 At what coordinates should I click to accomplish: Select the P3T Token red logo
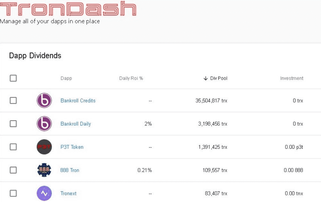(44, 147)
